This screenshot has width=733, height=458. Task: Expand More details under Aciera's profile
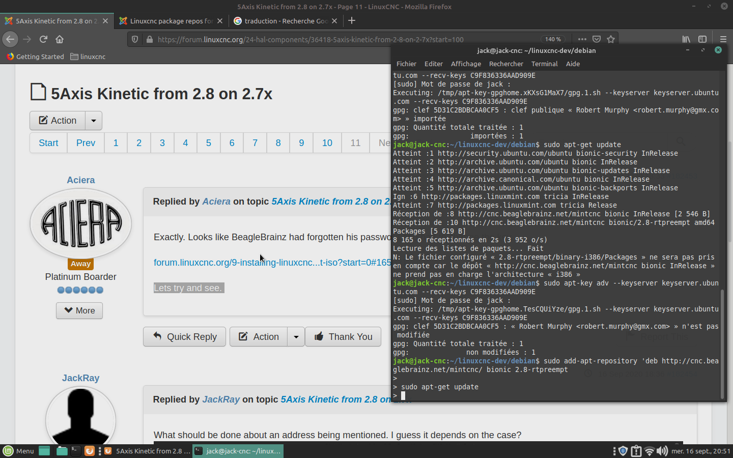point(79,310)
